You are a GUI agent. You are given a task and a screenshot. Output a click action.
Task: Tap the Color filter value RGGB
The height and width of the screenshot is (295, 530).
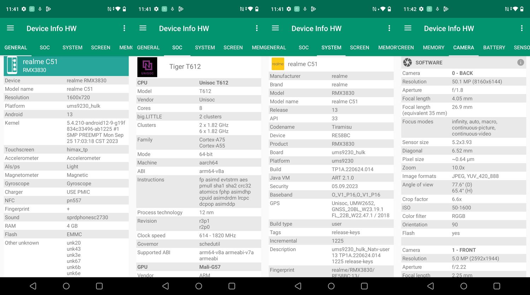click(x=459, y=216)
